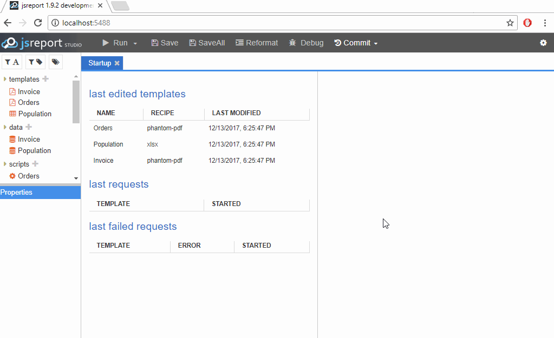
Task: Open the Debug tool in the toolbar
Action: pos(306,42)
